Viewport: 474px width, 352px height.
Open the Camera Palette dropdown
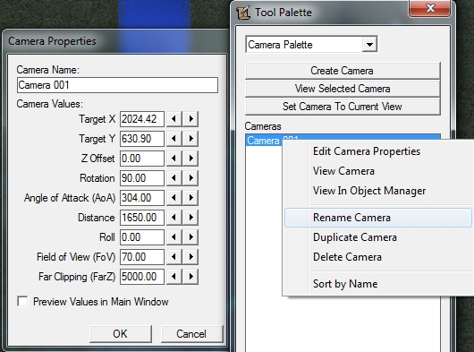click(369, 45)
